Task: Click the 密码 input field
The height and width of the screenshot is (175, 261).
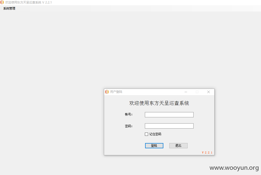Action: [x=169, y=126]
